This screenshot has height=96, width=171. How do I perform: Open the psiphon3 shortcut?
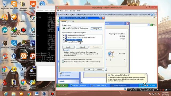(x=33, y=58)
